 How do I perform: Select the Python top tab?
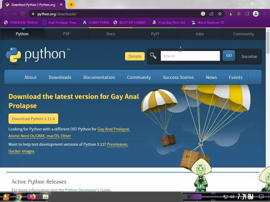[x=22, y=34]
